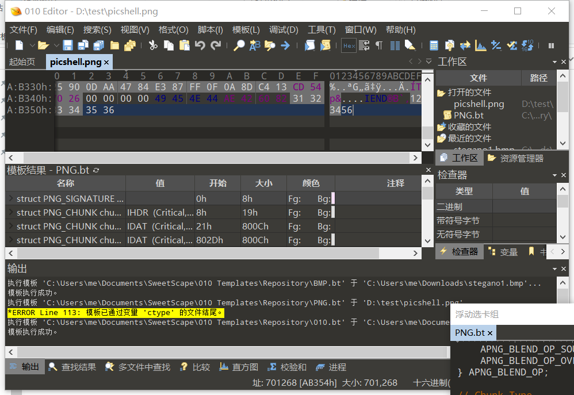Click the Bg color swatch of PNG_SIGNATURE row

point(333,198)
